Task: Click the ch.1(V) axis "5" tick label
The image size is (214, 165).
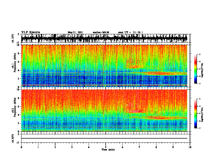Action: pyautogui.click(x=18, y=35)
